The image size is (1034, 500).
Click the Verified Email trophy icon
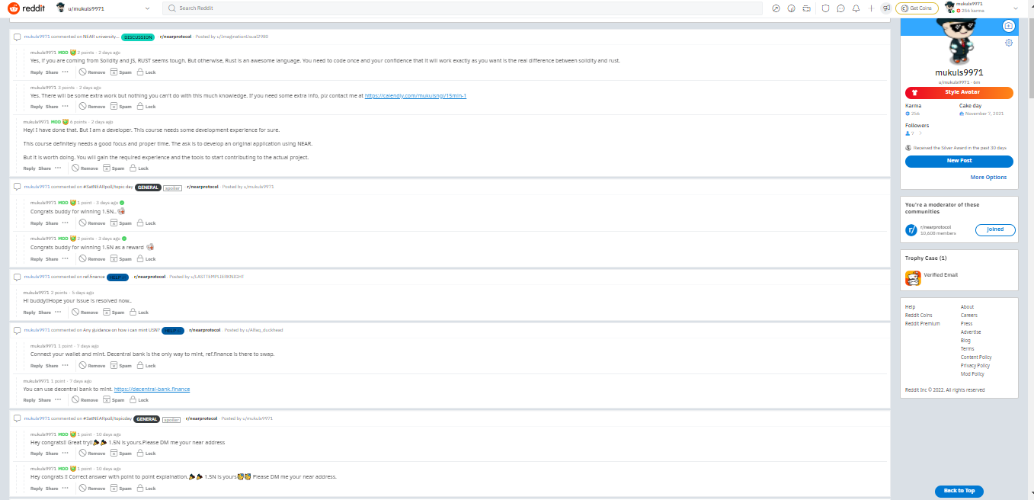click(x=913, y=279)
